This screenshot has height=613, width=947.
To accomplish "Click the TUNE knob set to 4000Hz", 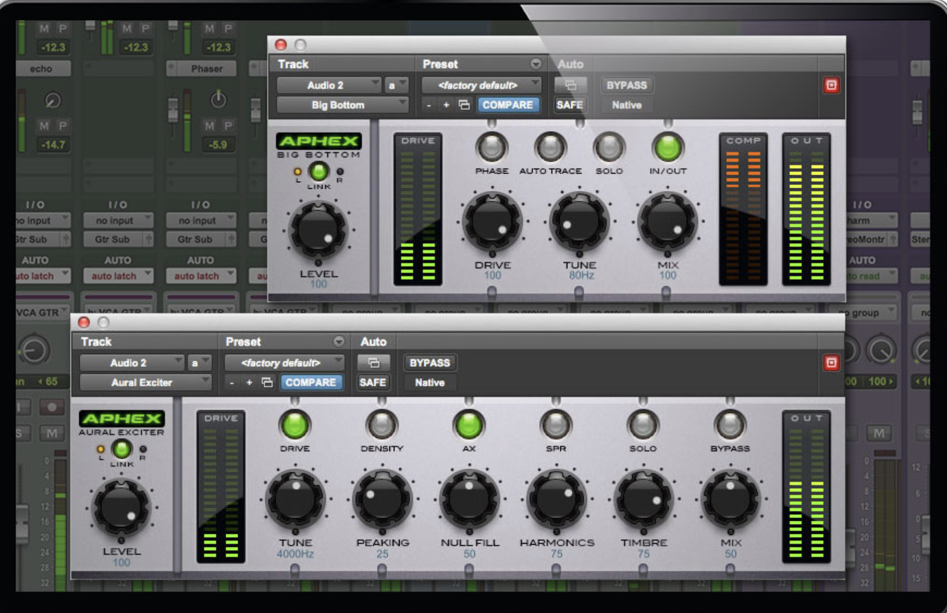I will 295,499.
